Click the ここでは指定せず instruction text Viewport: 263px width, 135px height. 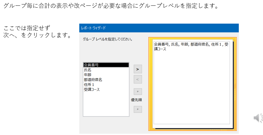(27, 28)
